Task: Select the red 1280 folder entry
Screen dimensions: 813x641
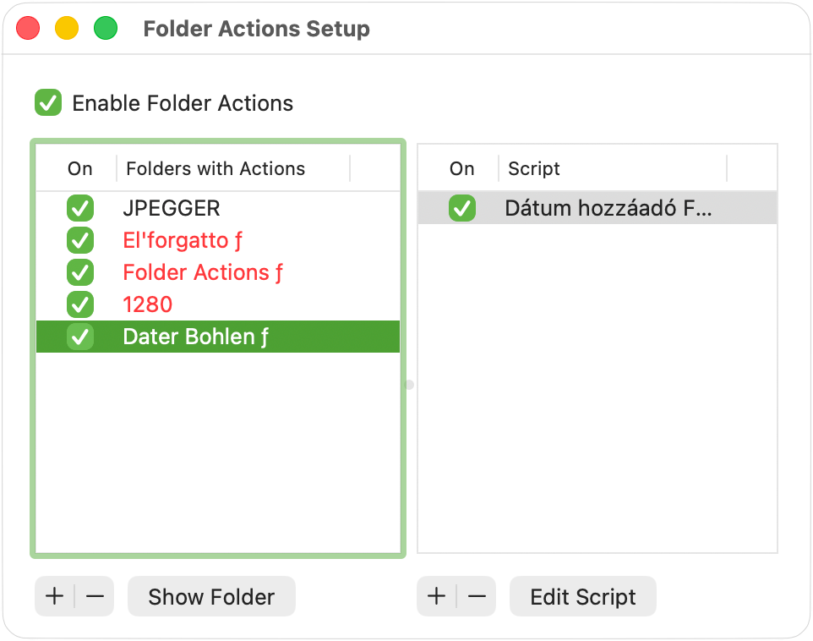Action: (148, 304)
